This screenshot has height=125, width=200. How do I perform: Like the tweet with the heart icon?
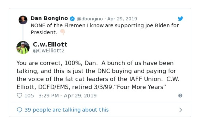(19, 96)
